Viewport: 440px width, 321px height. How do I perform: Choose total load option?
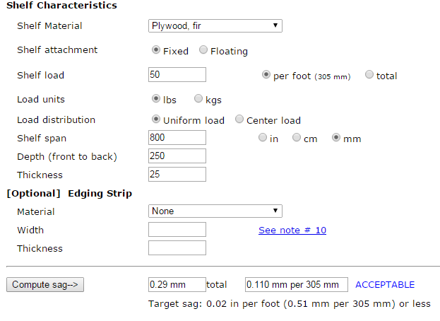[369, 75]
